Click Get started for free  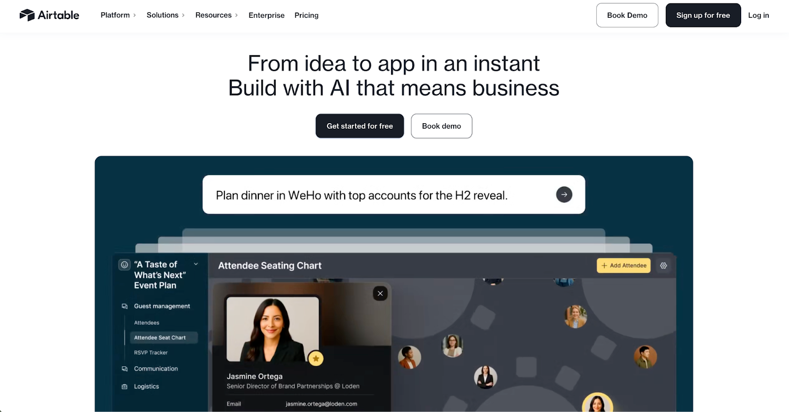click(359, 126)
